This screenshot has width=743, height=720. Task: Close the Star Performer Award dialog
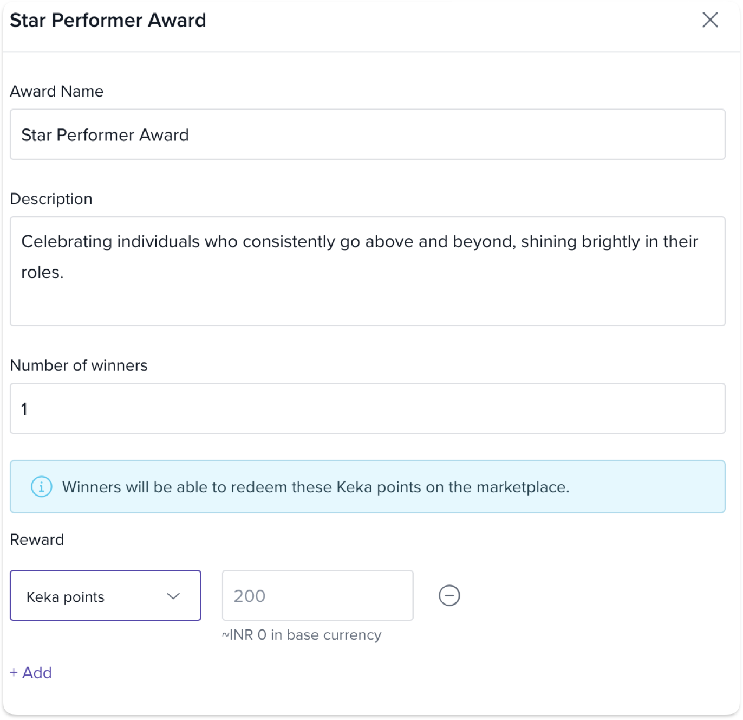(x=709, y=20)
